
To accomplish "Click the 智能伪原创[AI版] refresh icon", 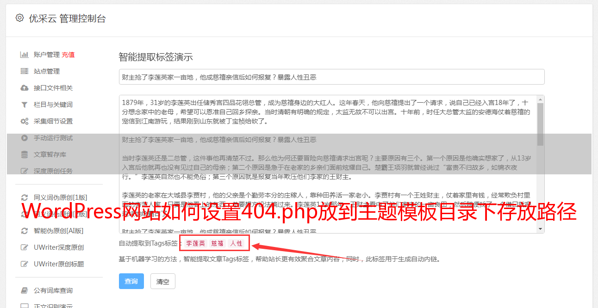I will pyautogui.click(x=25, y=231).
